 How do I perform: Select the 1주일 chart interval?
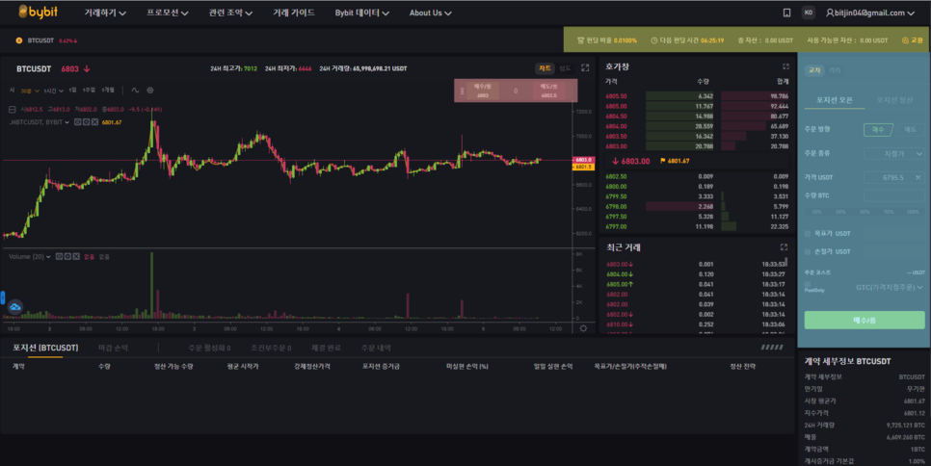click(89, 91)
